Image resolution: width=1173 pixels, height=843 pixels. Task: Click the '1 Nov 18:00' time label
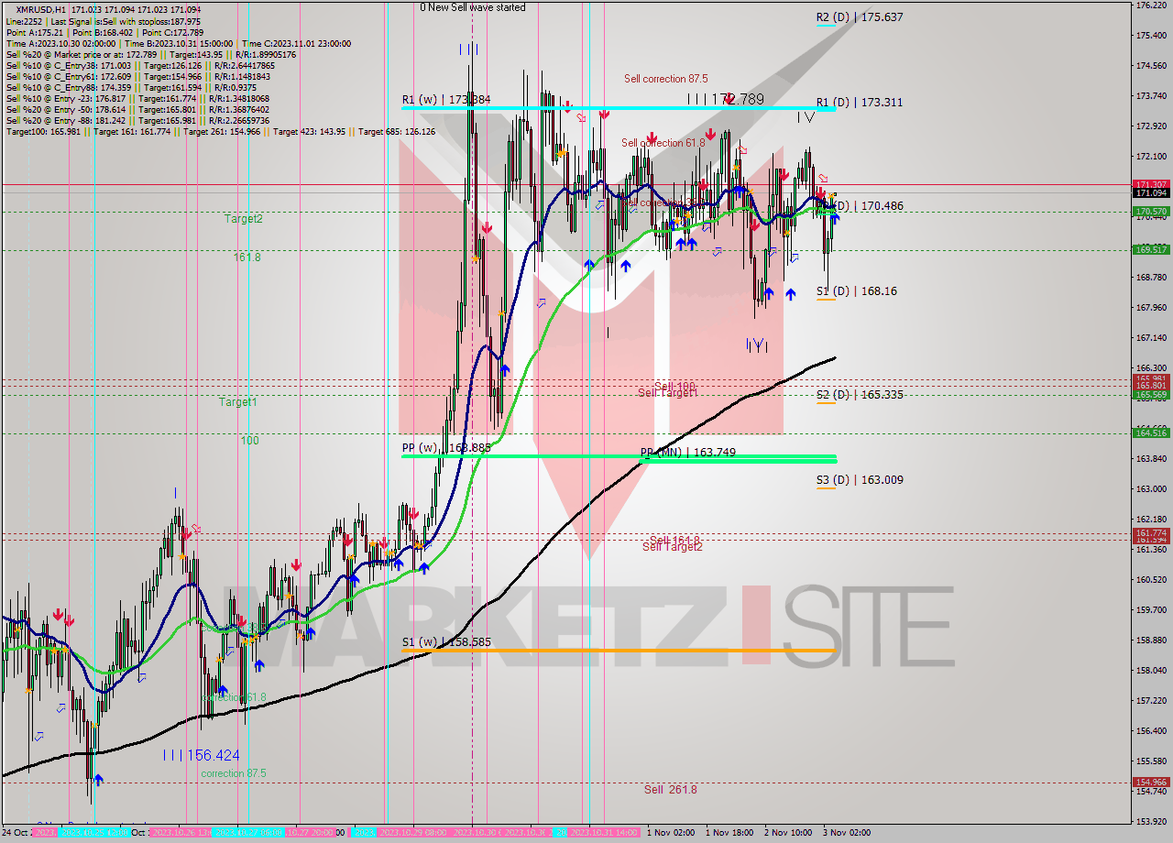730,833
